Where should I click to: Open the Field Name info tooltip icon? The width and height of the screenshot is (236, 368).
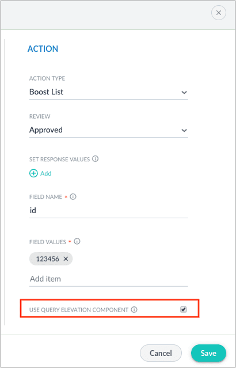(73, 197)
